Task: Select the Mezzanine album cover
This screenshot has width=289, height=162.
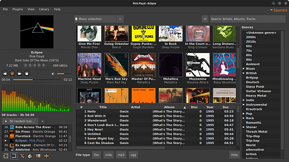Action: pyautogui.click(x=198, y=65)
